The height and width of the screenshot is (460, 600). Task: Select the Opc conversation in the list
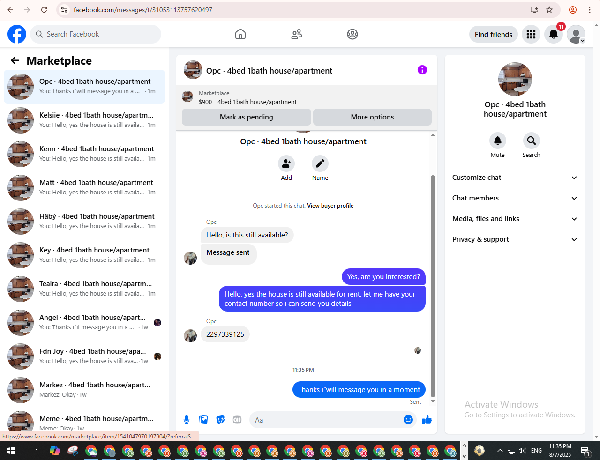84,86
